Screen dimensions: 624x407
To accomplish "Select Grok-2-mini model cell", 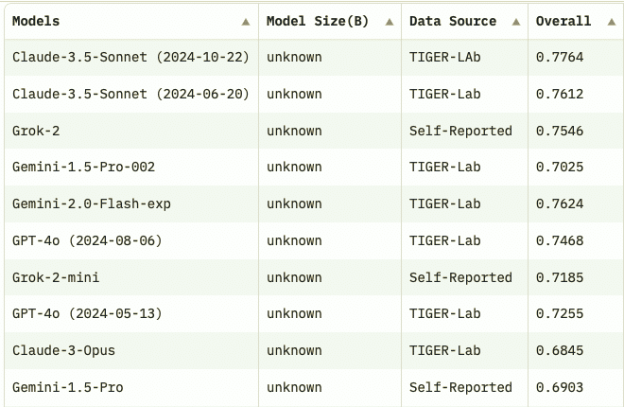I will pyautogui.click(x=56, y=277).
